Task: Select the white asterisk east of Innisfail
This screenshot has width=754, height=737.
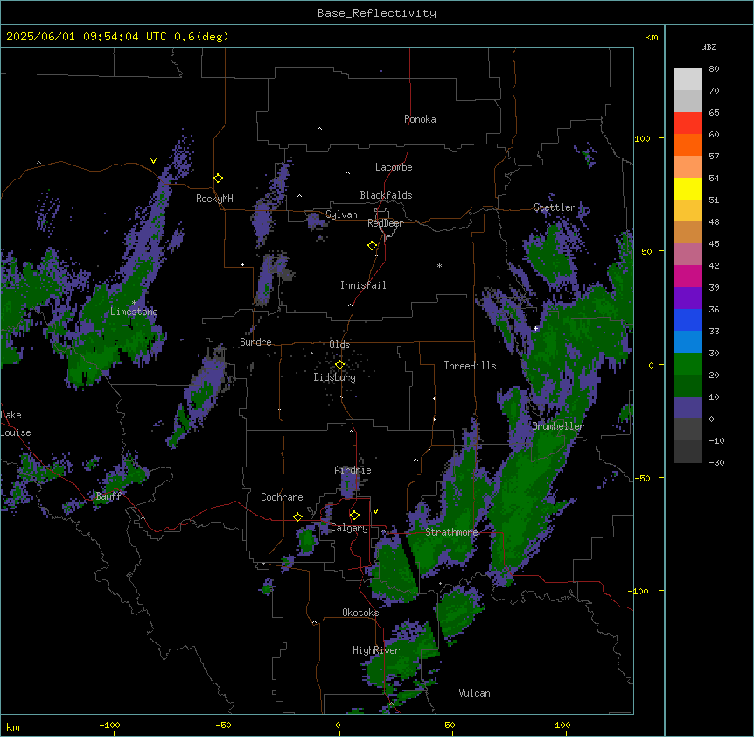Action: (x=439, y=265)
